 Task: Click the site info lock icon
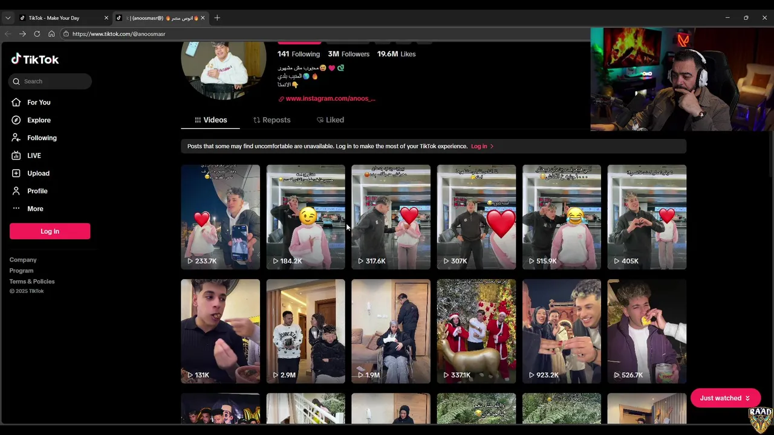click(66, 34)
